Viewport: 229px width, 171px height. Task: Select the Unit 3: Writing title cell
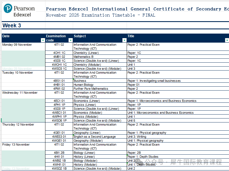click(x=178, y=137)
